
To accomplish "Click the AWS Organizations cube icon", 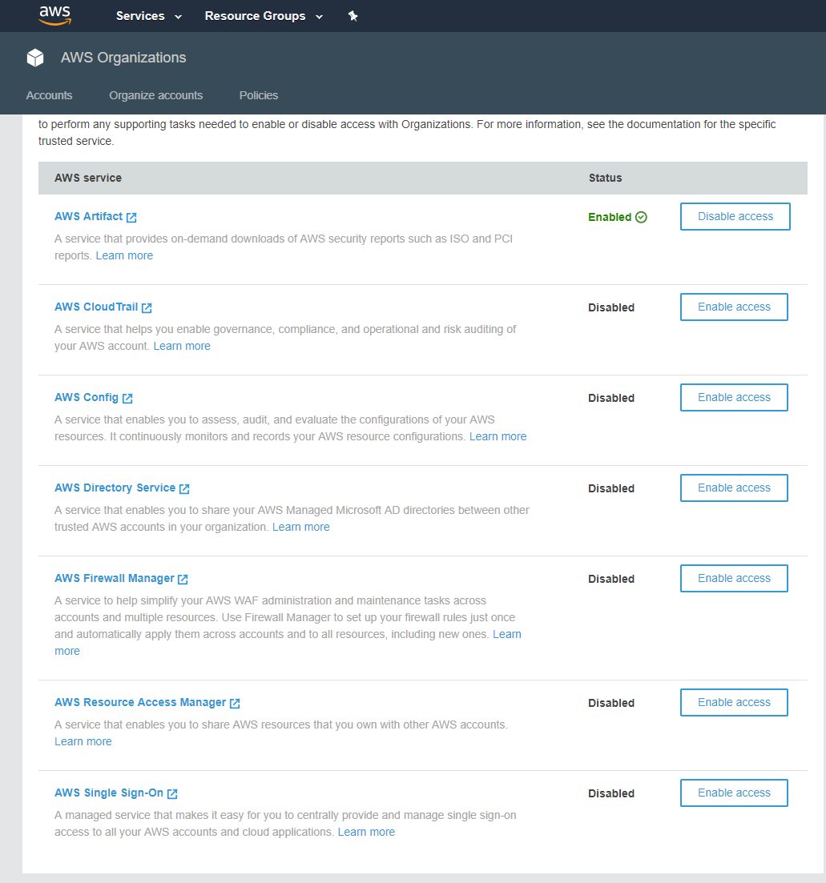I will pos(35,58).
